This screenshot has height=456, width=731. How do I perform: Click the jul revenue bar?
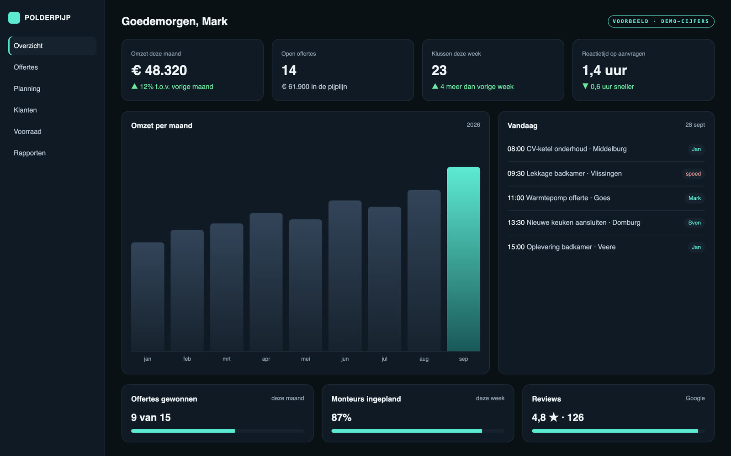[384, 279]
